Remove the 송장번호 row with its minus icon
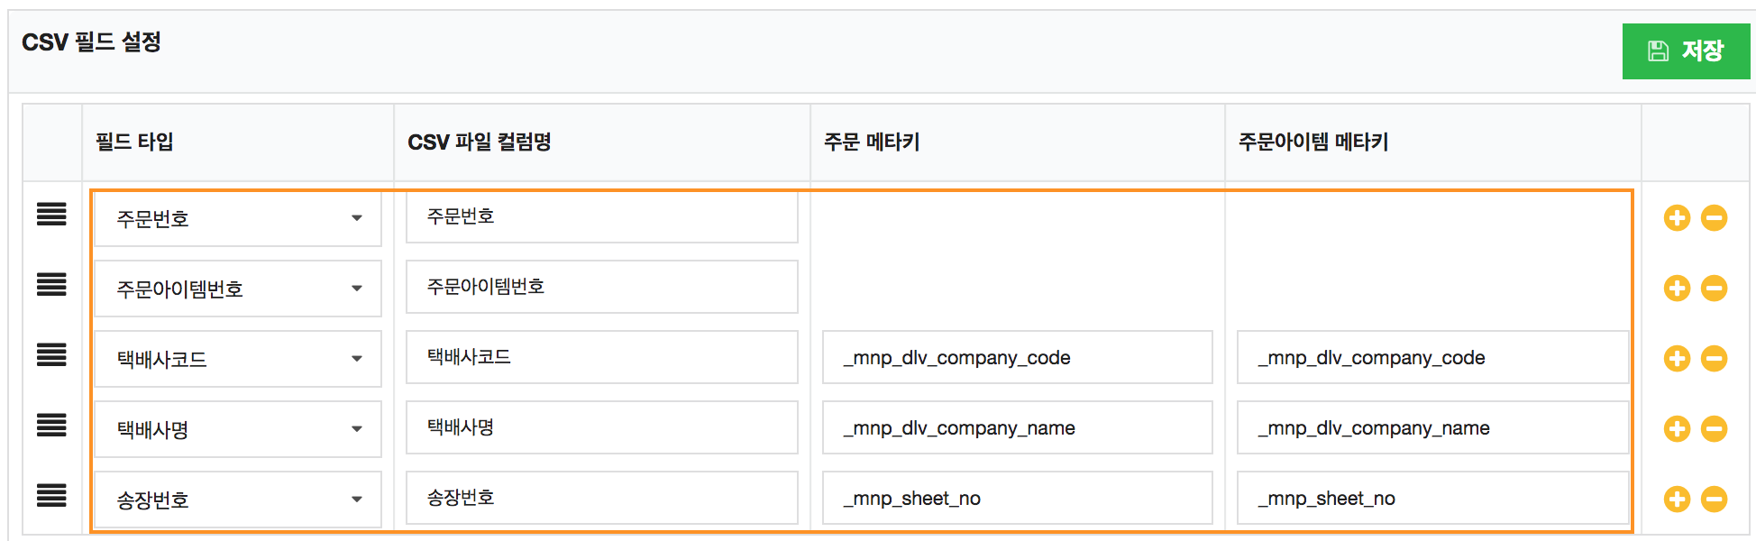 tap(1714, 500)
